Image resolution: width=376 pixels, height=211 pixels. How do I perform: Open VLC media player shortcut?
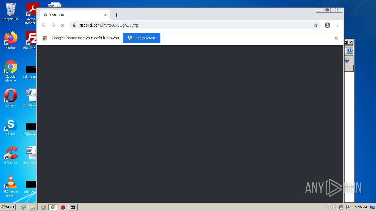click(x=11, y=186)
